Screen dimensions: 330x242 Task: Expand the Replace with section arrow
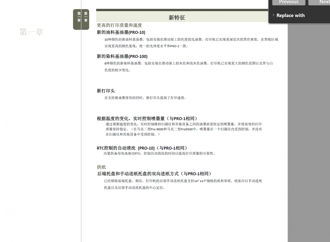point(273,15)
